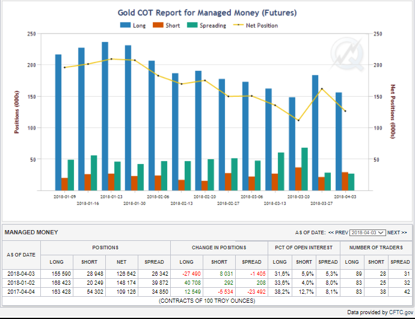This screenshot has width=415, height=319.
Task: Toggle the Spreading series in chart legend
Action: (207, 25)
